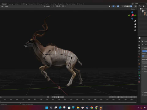The height and width of the screenshot is (110, 147).
Task: Toggle camera view with the camera icon
Action: point(135,27)
